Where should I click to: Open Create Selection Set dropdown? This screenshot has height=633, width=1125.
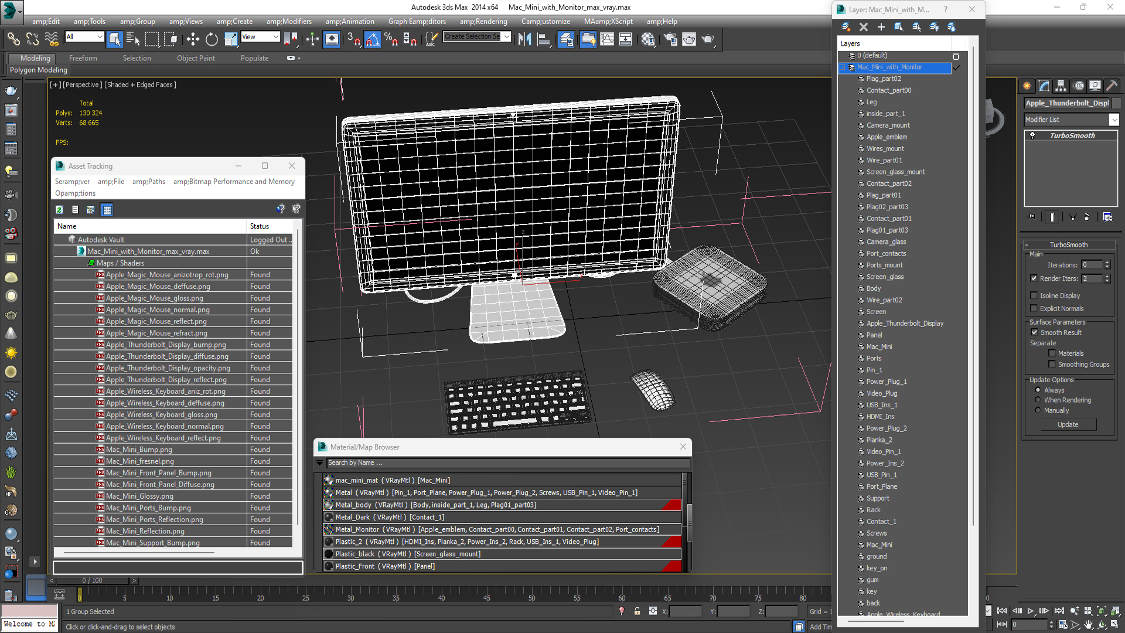pyautogui.click(x=507, y=37)
